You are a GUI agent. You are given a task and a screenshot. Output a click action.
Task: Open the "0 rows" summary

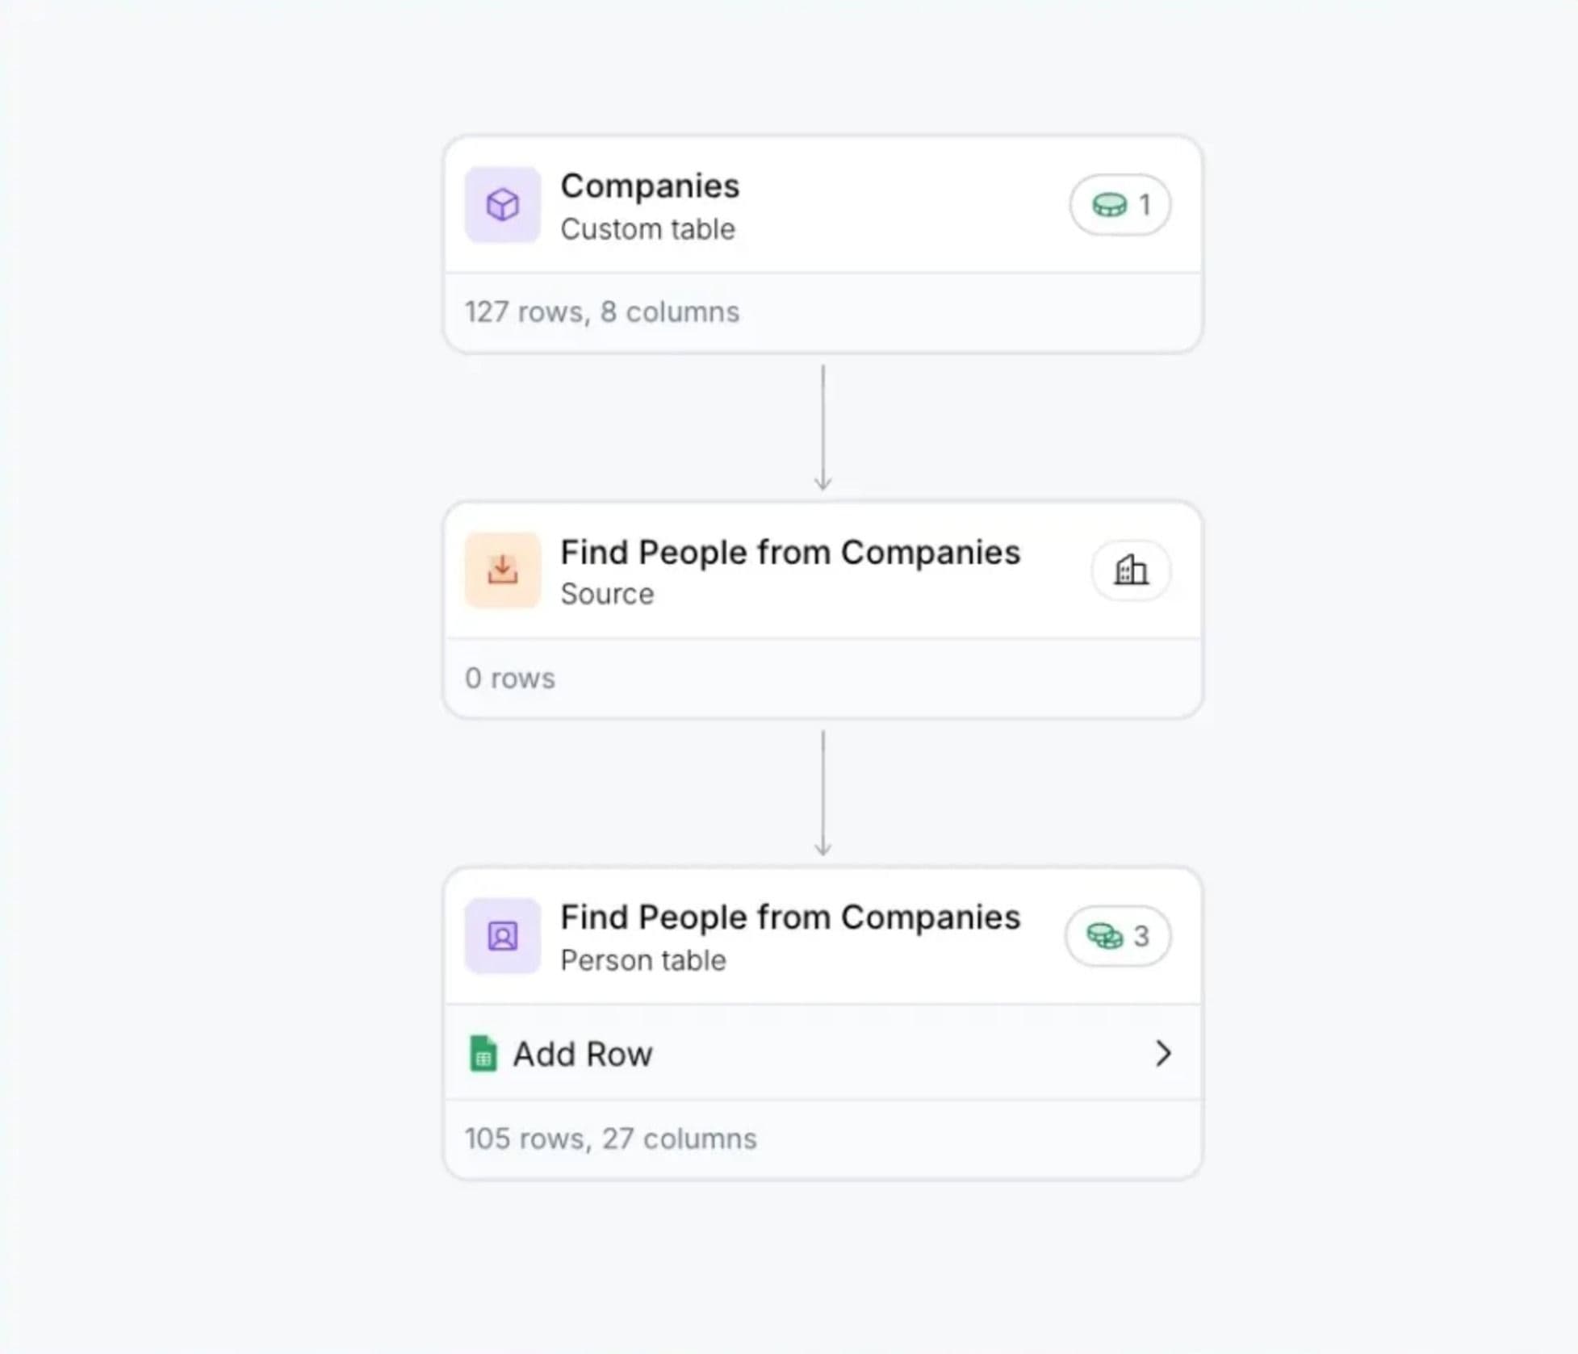510,679
